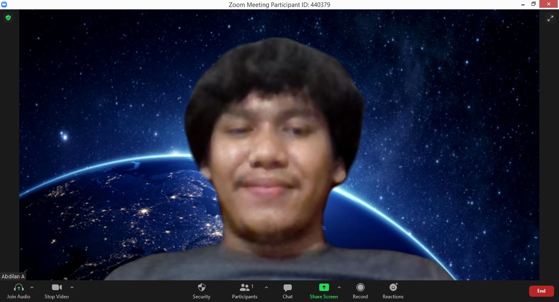Click the encryption shield badge
559x302 pixels.
[x=8, y=18]
